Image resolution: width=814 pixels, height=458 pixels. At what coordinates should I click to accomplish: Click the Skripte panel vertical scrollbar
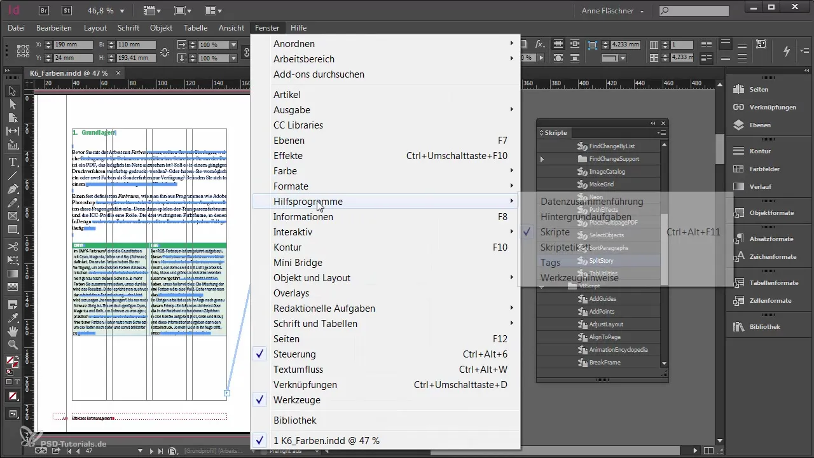(x=665, y=249)
